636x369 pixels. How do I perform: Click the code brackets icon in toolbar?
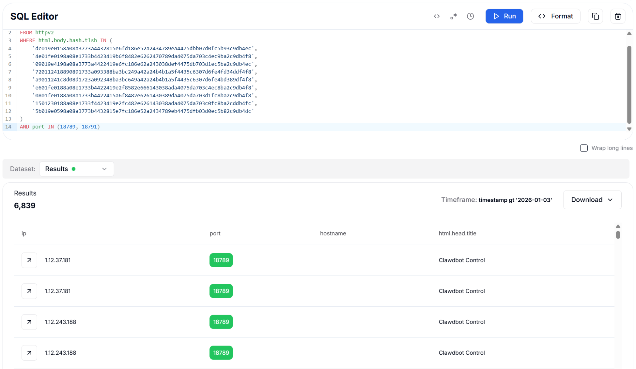point(437,16)
